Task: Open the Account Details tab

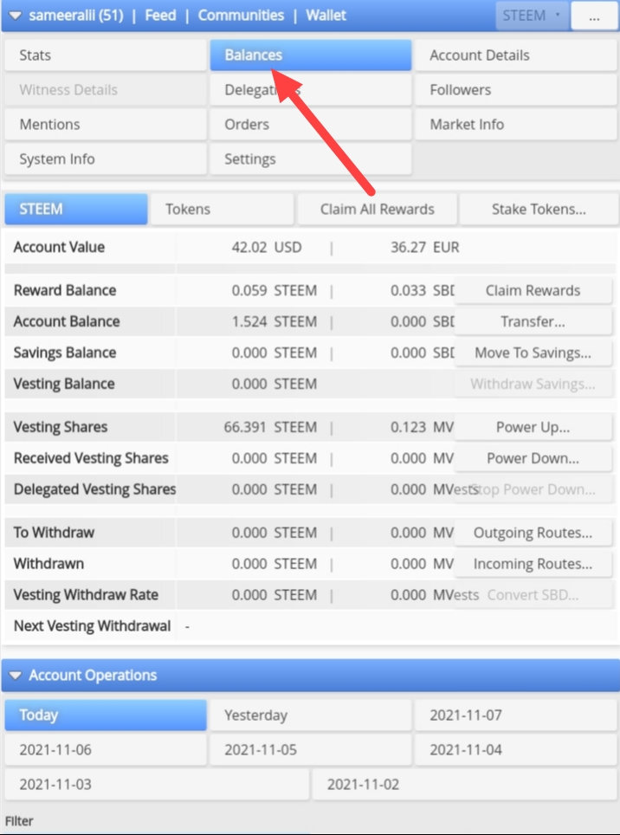Action: click(516, 55)
